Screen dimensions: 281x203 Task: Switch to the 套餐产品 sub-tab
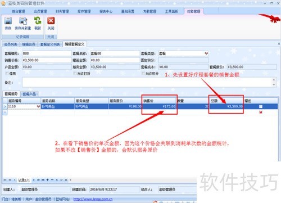click(29, 94)
